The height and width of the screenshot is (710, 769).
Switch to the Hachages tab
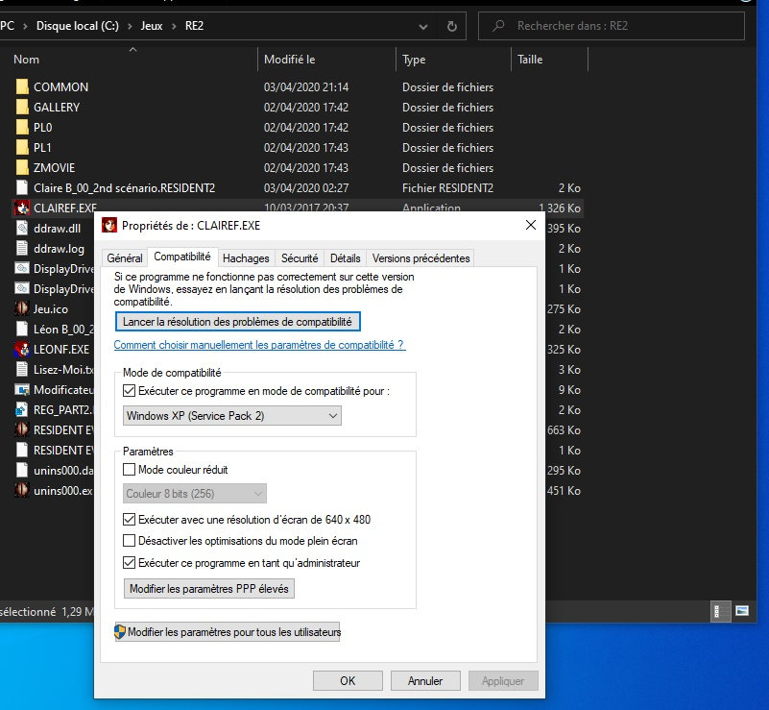tap(246, 258)
